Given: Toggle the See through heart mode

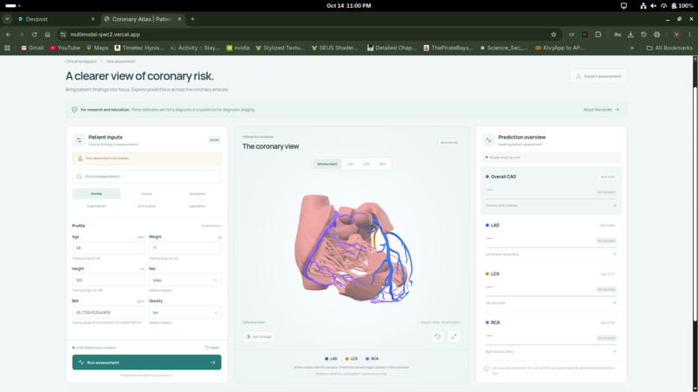Looking at the screenshot, I should (x=259, y=337).
